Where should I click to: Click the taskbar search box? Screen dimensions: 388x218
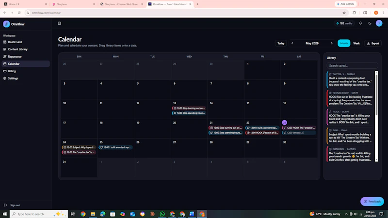pos(39,214)
